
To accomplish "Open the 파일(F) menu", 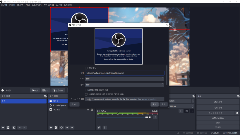I will click(4, 5).
